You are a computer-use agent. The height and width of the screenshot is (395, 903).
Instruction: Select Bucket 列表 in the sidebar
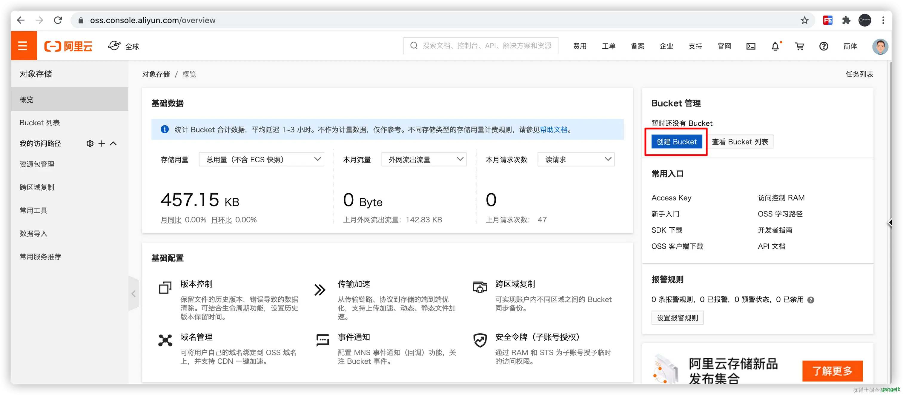pos(40,123)
